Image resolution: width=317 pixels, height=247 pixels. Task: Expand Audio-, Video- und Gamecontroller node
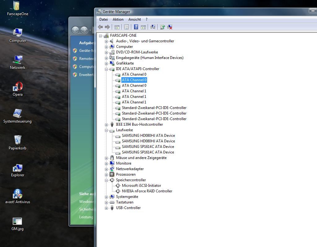pyautogui.click(x=106, y=41)
